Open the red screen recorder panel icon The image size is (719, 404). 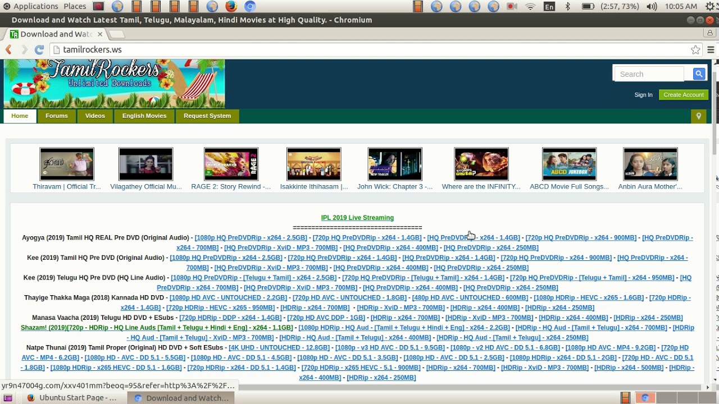click(98, 6)
